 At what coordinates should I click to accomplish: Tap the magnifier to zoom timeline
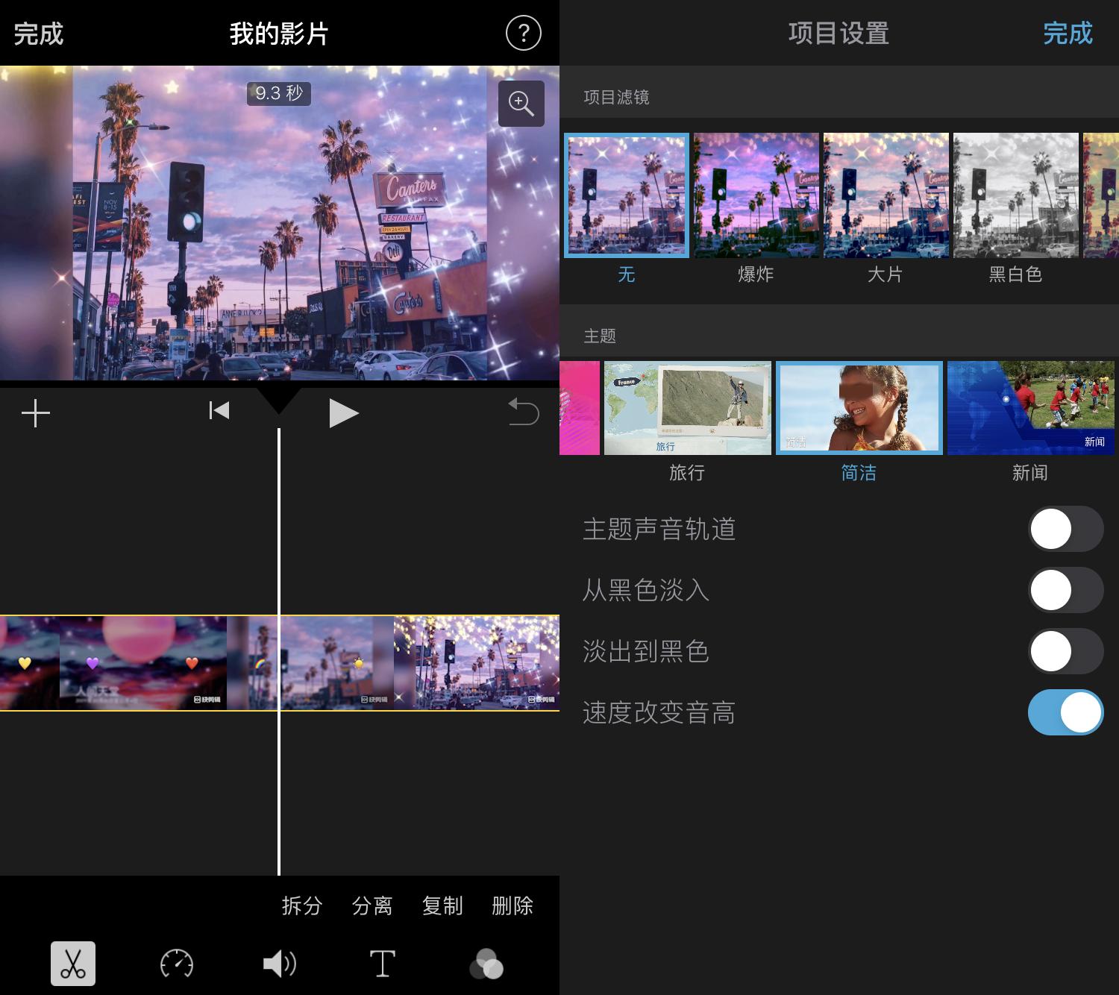521,104
